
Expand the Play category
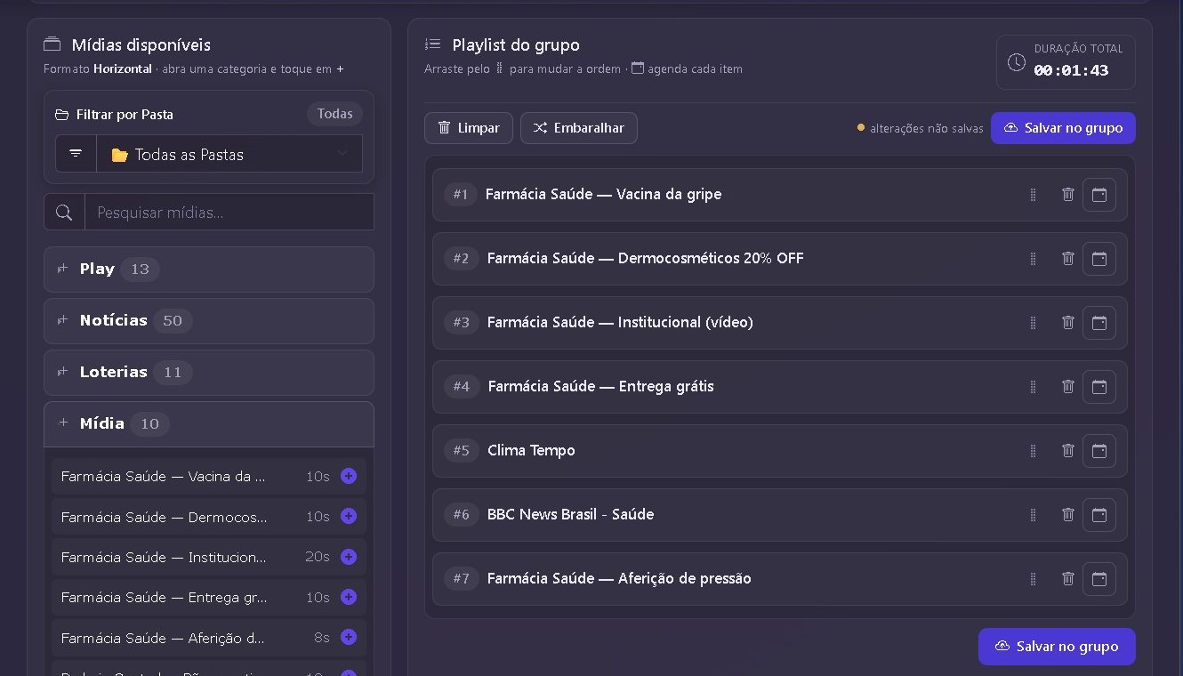[x=209, y=270]
